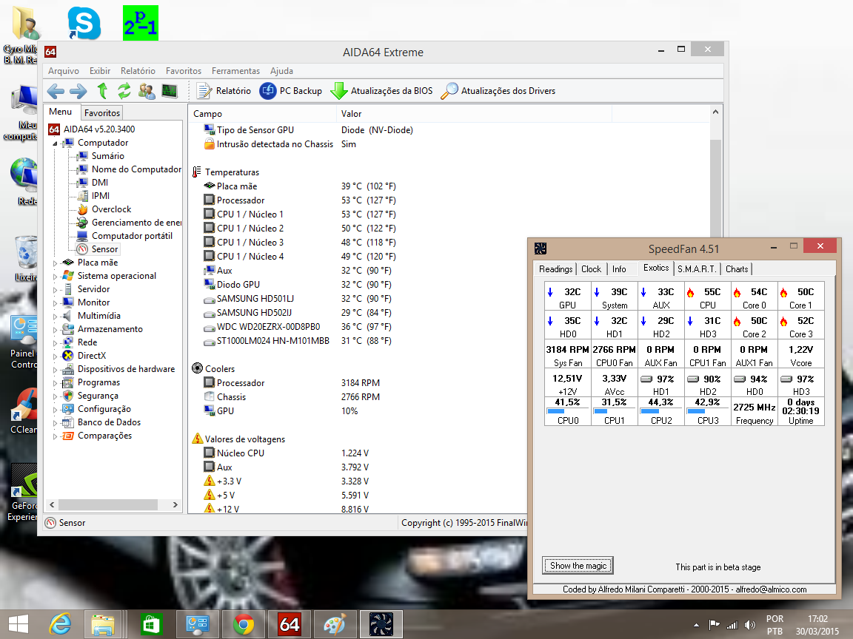This screenshot has height=639, width=853.
Task: Expand the Multimídia tree node
Action: (55, 317)
